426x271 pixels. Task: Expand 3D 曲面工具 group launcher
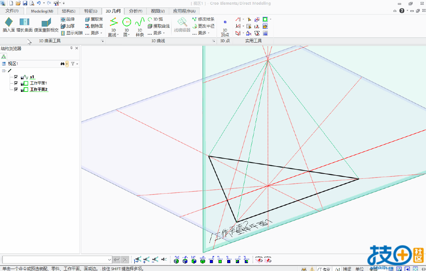[x=103, y=41]
